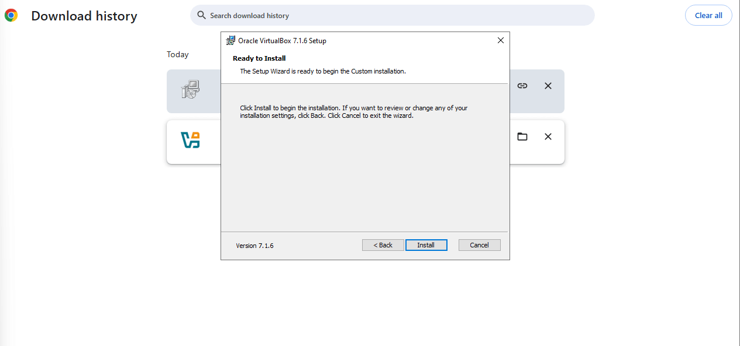
Task: Copy the download link via the chain icon
Action: (x=522, y=86)
